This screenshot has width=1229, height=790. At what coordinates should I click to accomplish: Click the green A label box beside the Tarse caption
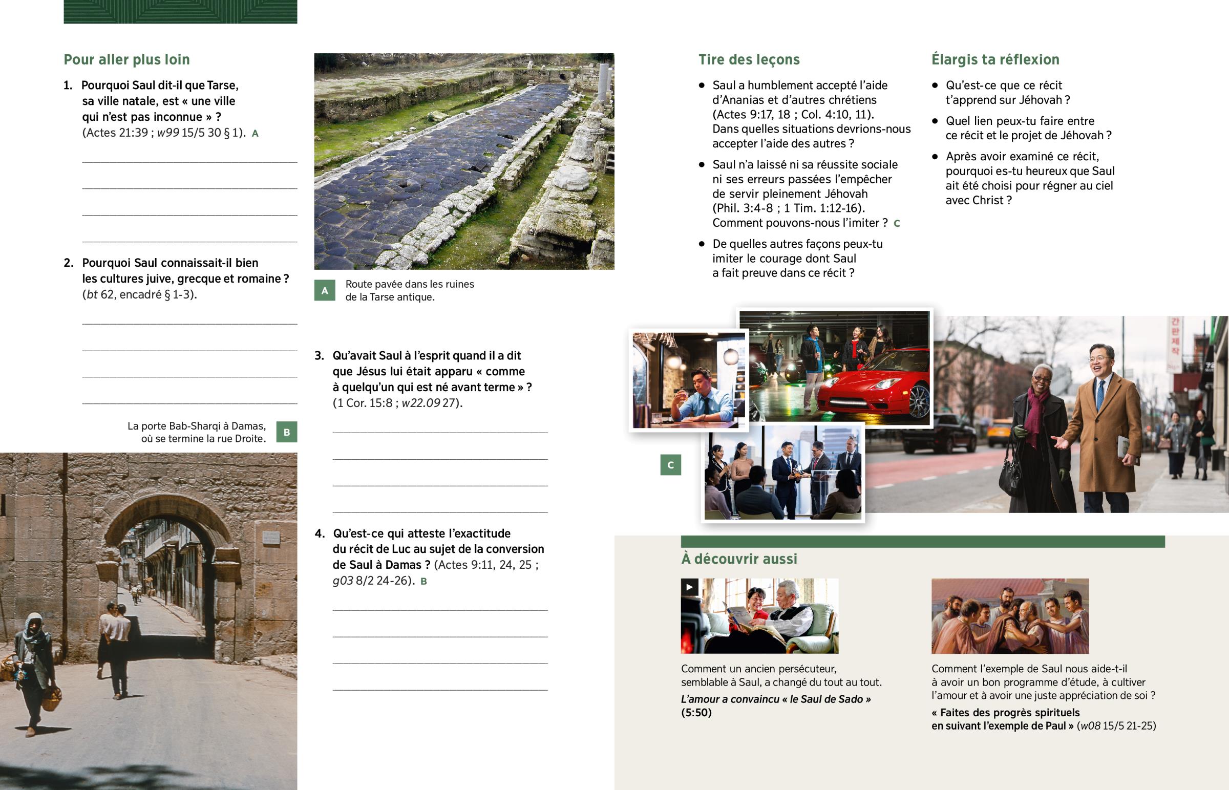pos(325,290)
